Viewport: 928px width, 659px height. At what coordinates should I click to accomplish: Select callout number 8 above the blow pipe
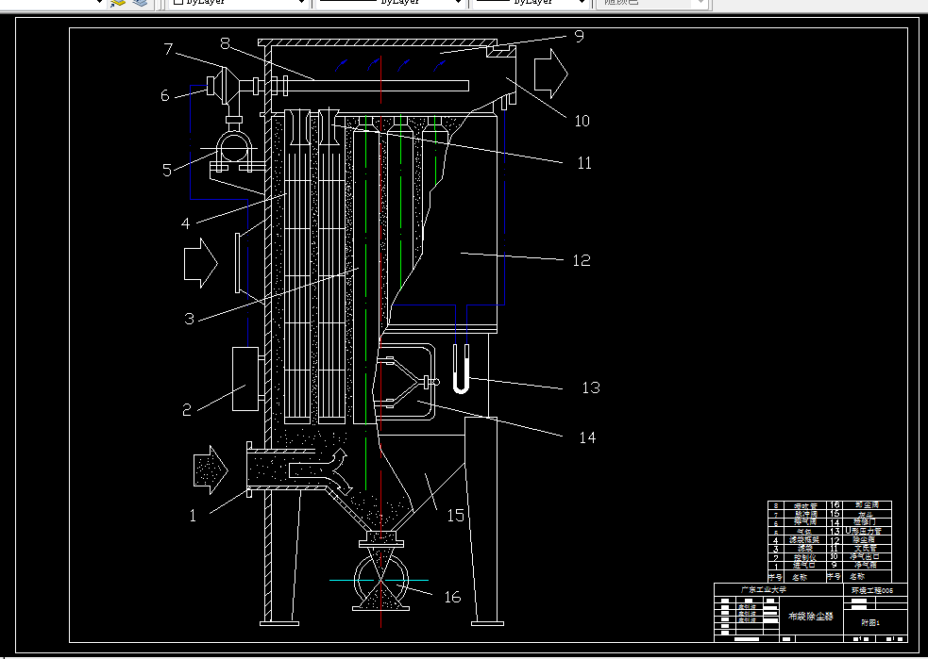click(x=225, y=43)
